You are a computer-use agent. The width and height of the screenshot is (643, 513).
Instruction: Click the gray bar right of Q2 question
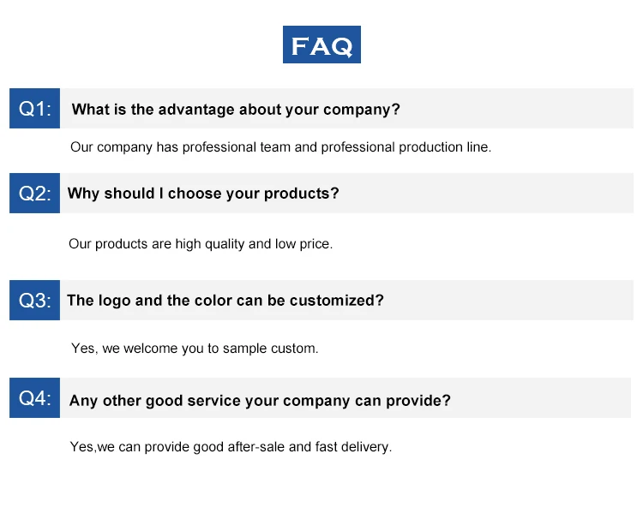pyautogui.click(x=487, y=193)
